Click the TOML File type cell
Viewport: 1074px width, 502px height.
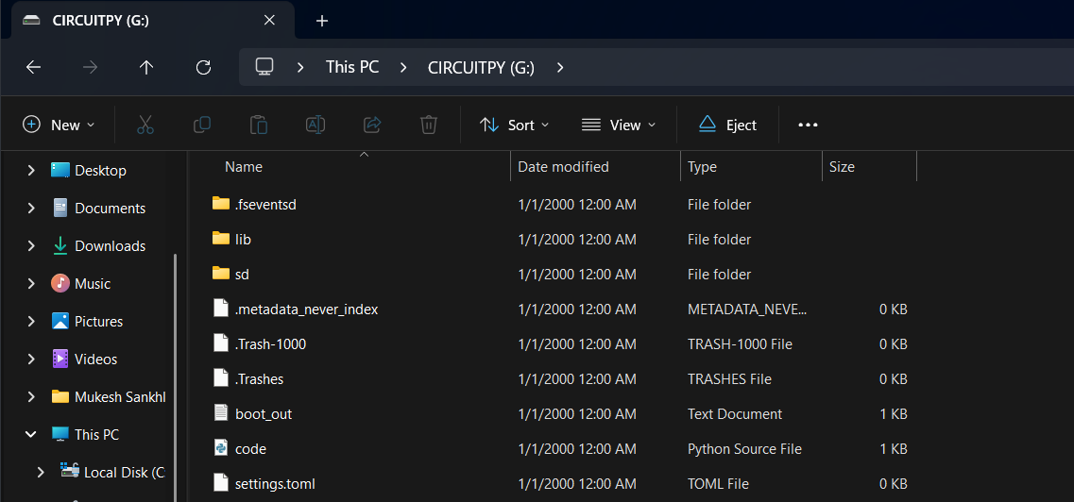(718, 483)
